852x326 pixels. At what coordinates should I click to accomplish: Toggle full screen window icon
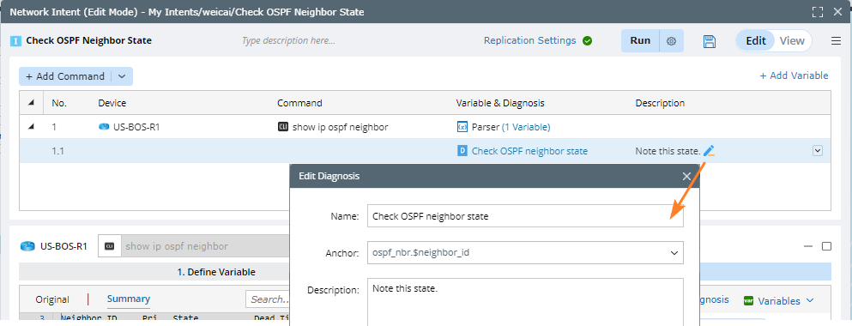(817, 11)
